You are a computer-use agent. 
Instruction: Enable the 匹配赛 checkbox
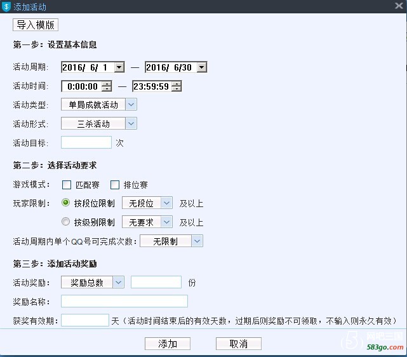(67, 185)
